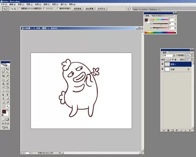The height and width of the screenshot is (157, 196).
Task: Open the 滤镜 menu
Action: pos(47,4)
